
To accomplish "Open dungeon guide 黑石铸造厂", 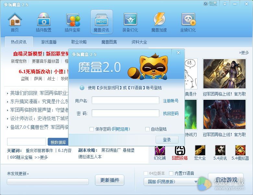I will click(x=111, y=150).
